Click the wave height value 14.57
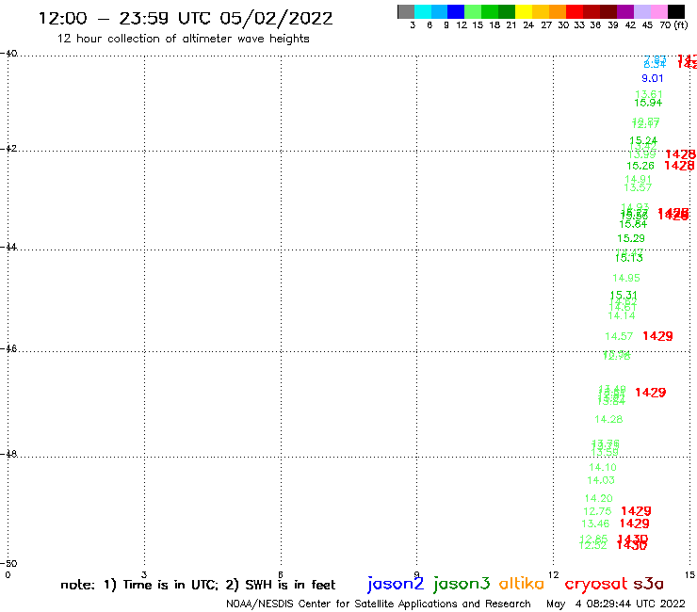The height and width of the screenshot is (612, 697). tap(619, 336)
